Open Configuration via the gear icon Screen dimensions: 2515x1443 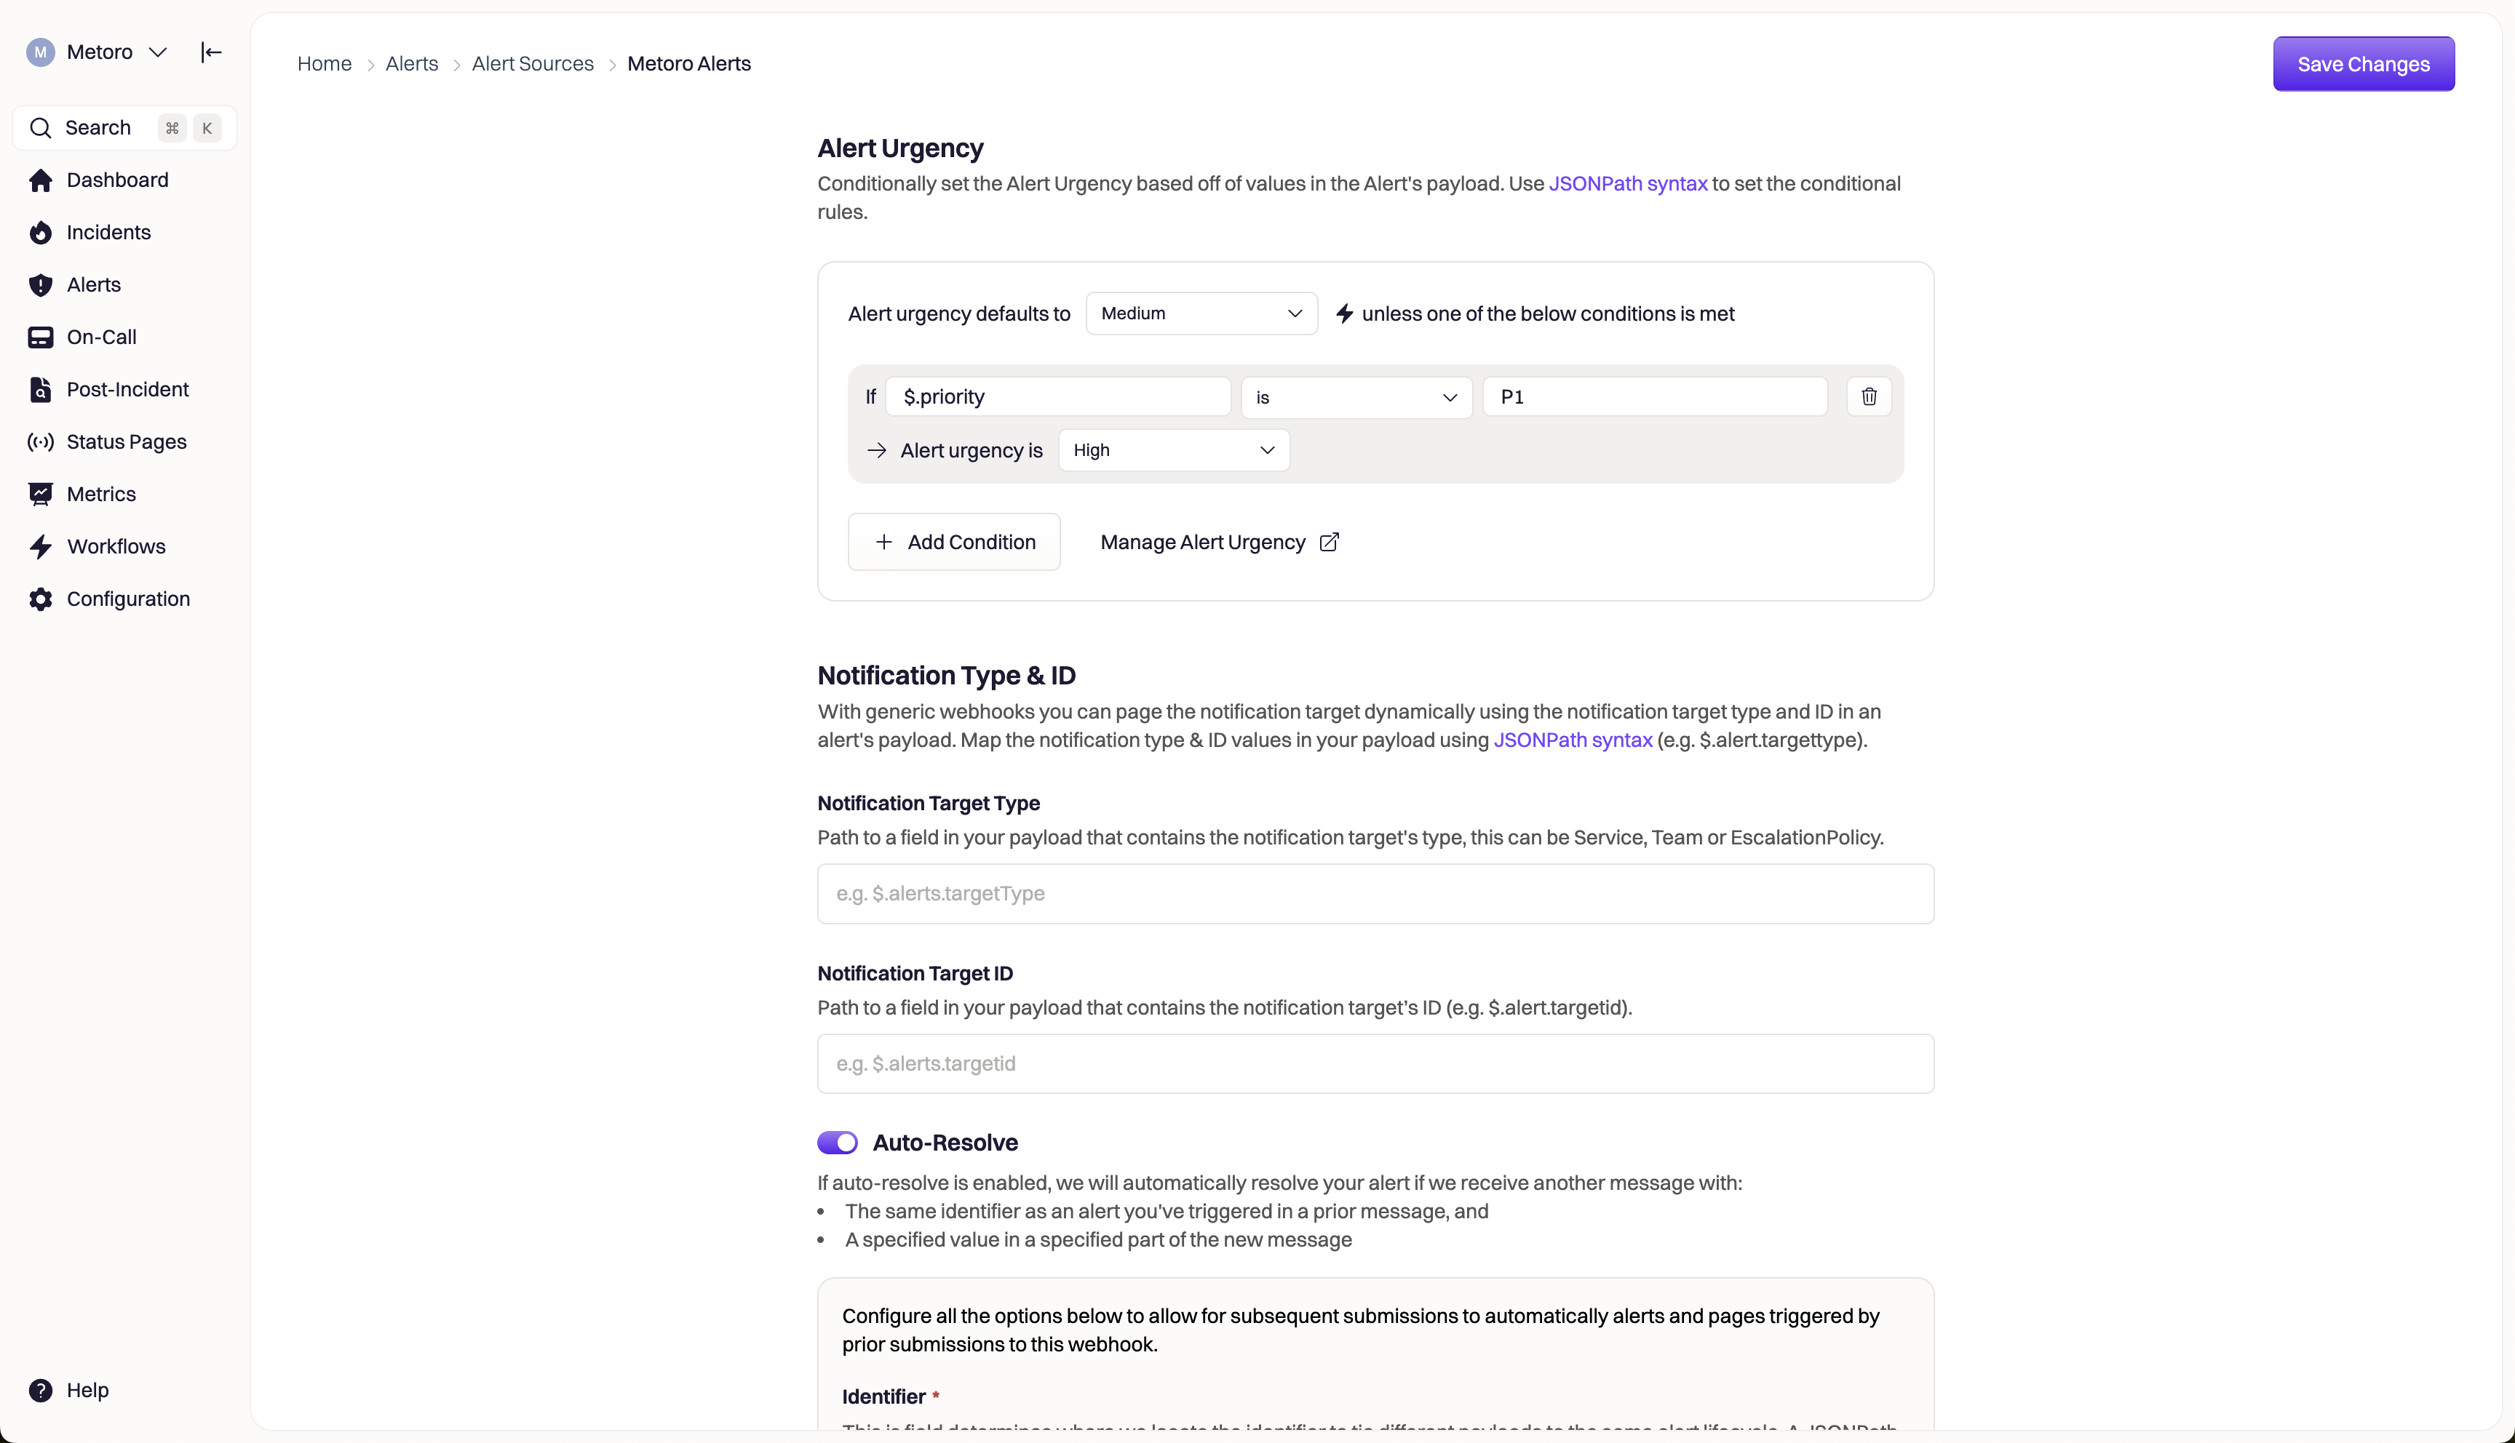[41, 599]
